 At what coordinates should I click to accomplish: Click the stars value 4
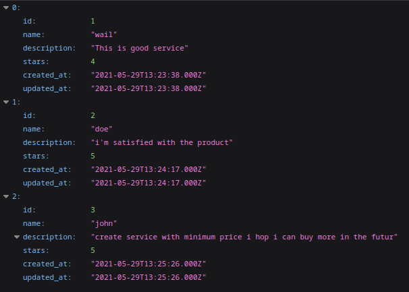click(94, 61)
